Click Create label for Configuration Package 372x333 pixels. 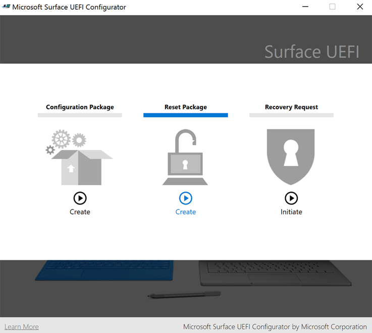click(x=80, y=212)
